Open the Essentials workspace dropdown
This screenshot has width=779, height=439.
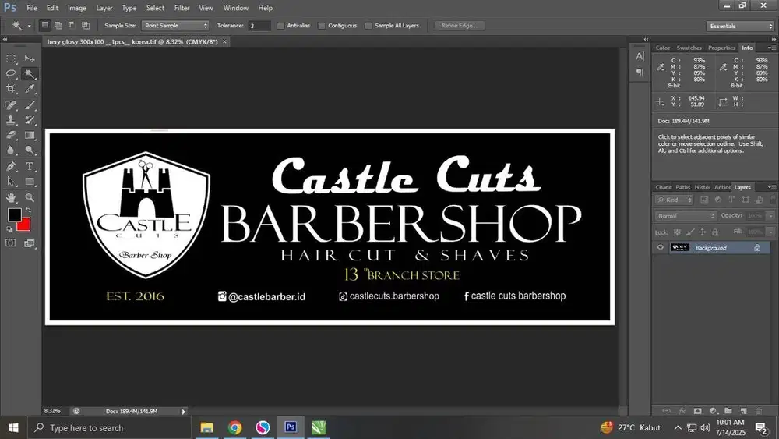point(740,26)
